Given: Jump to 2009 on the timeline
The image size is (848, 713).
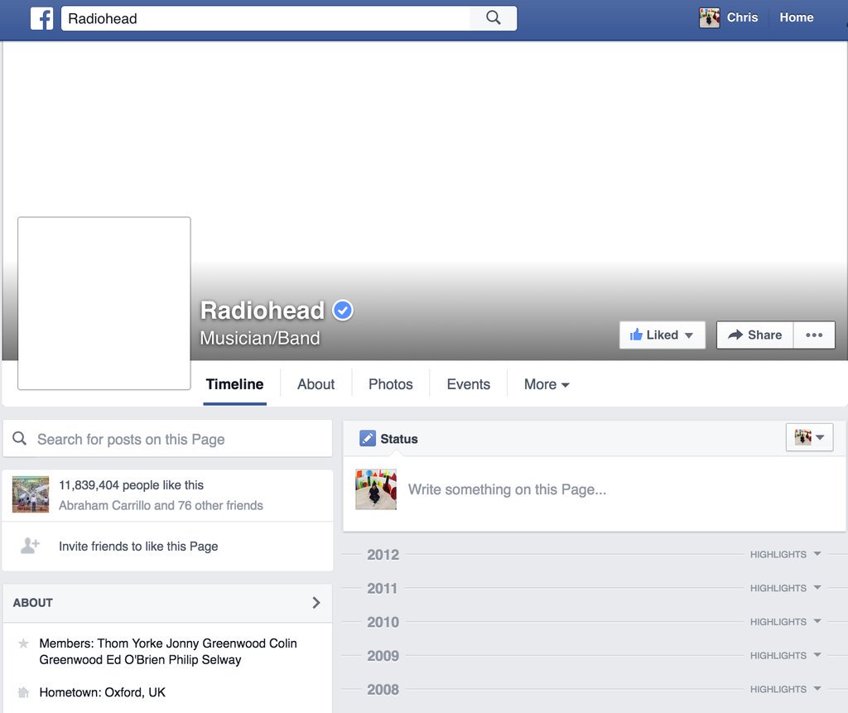Looking at the screenshot, I should 383,656.
